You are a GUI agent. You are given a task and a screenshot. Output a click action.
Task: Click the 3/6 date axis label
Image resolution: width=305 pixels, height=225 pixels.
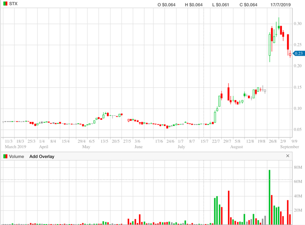point(137,141)
